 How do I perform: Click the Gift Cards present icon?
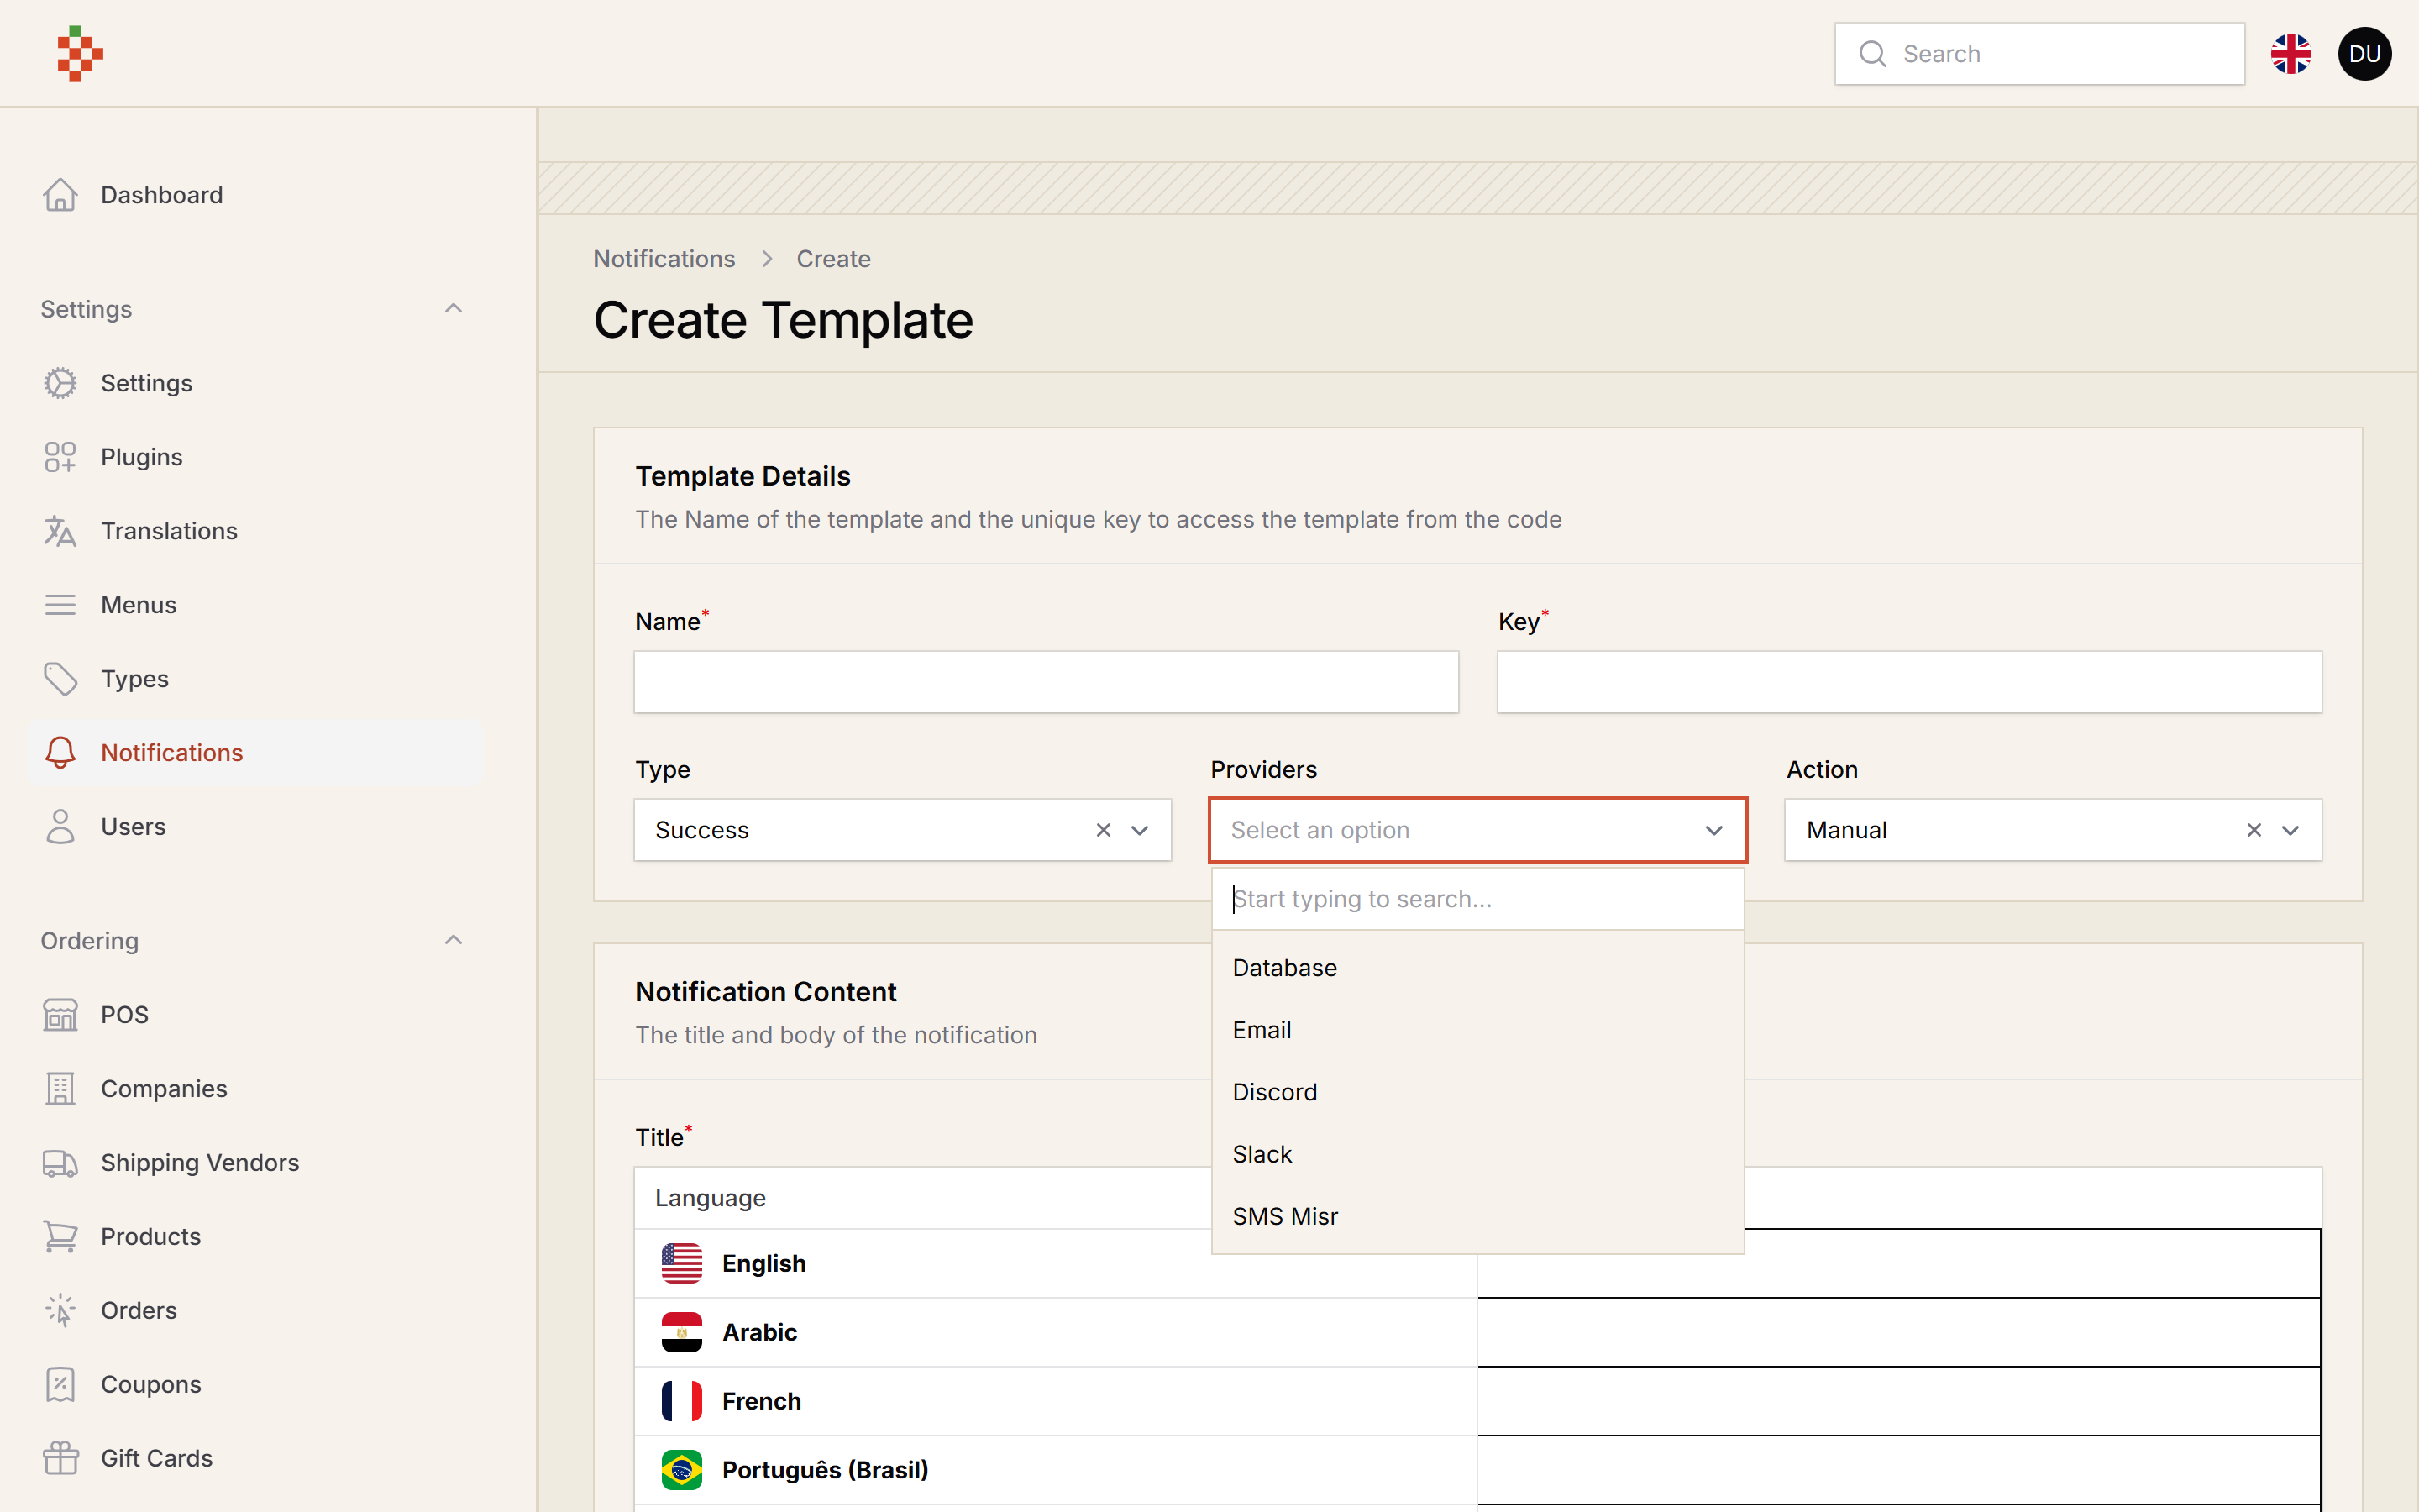(x=60, y=1459)
